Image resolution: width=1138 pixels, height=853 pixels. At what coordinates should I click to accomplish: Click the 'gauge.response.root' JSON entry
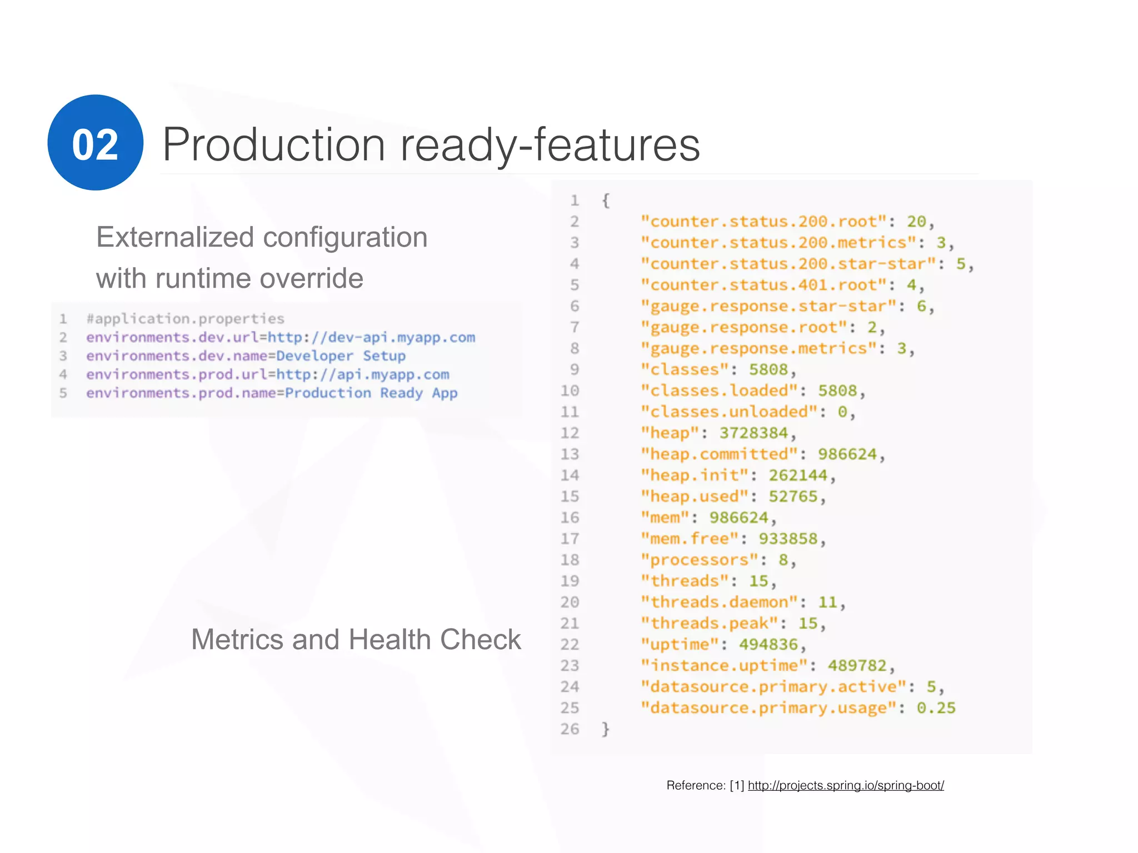pos(762,327)
